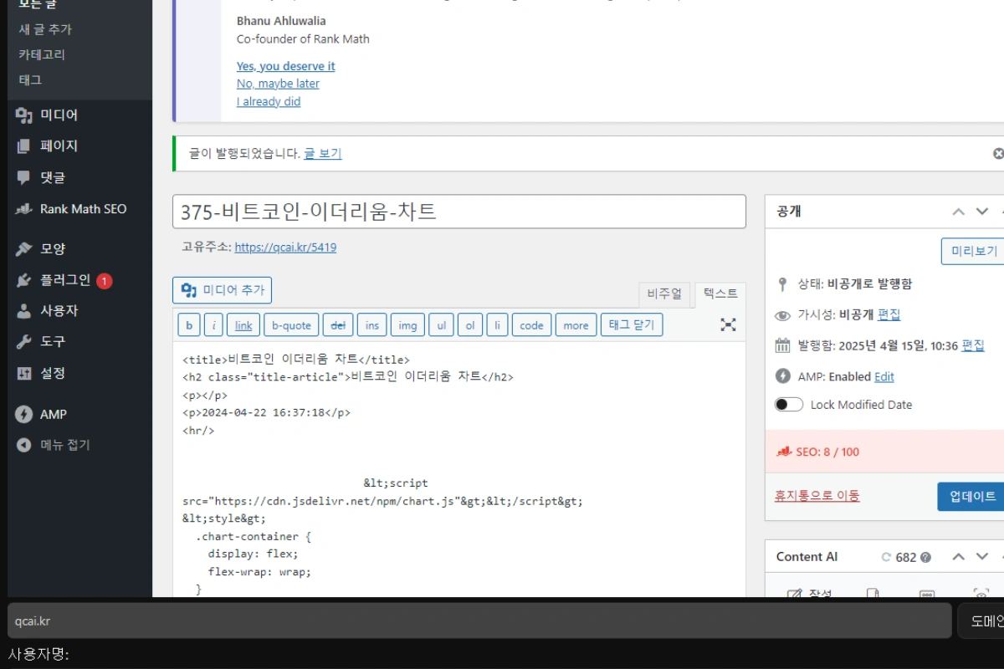The height and width of the screenshot is (669, 1004).
Task: Open Rank Math SEO from the sidebar
Action: [83, 208]
